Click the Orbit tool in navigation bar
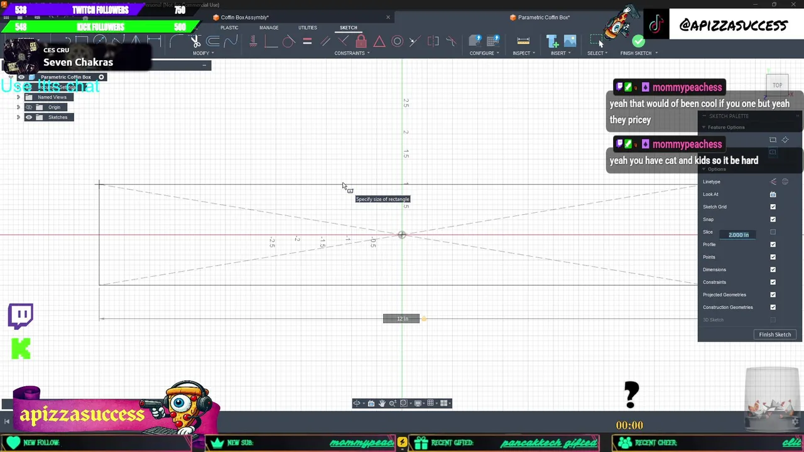Viewport: 804px width, 452px height. pyautogui.click(x=357, y=403)
